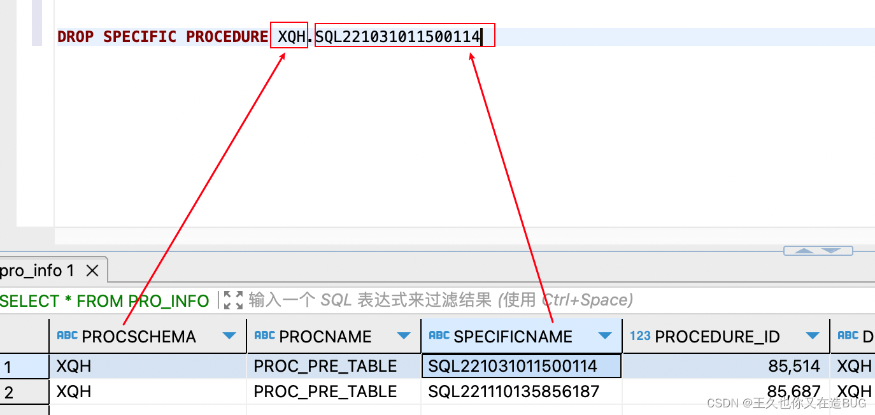Click the ABC icon on PROCNAME column
Image resolution: width=875 pixels, height=415 pixels.
tap(265, 337)
